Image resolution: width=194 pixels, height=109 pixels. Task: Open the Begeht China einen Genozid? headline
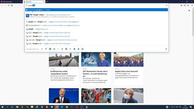[126, 71]
